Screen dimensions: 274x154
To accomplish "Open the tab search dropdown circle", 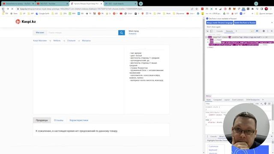I will point(256,3).
